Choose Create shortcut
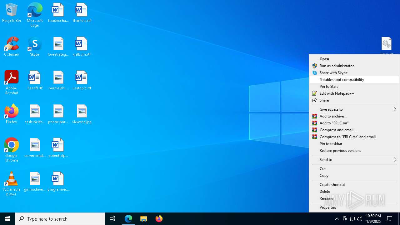Image resolution: width=400 pixels, height=225 pixels. [x=354, y=185]
